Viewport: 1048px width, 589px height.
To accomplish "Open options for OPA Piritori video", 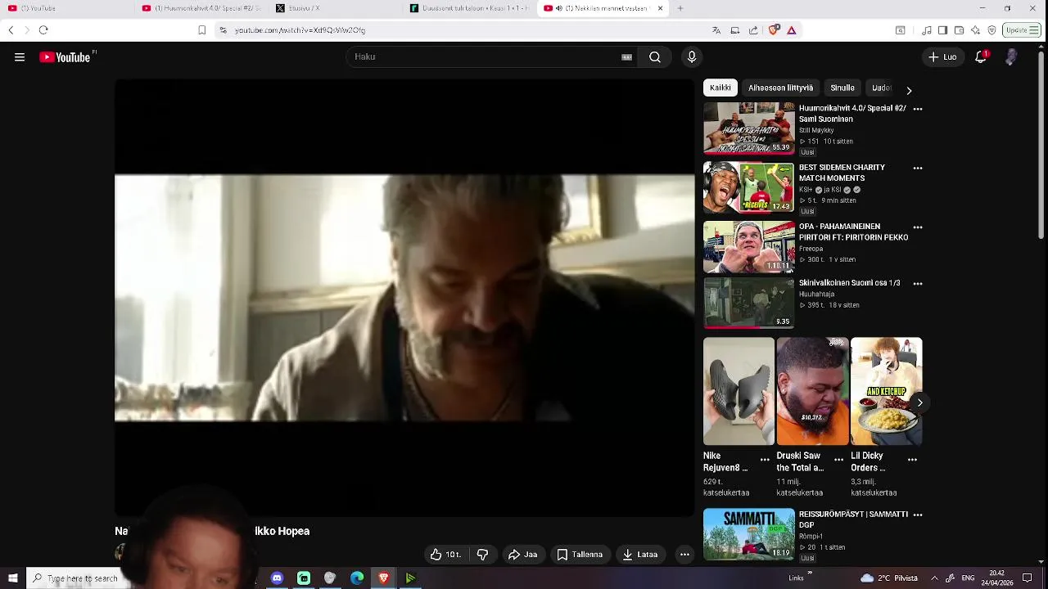I will click(x=918, y=227).
